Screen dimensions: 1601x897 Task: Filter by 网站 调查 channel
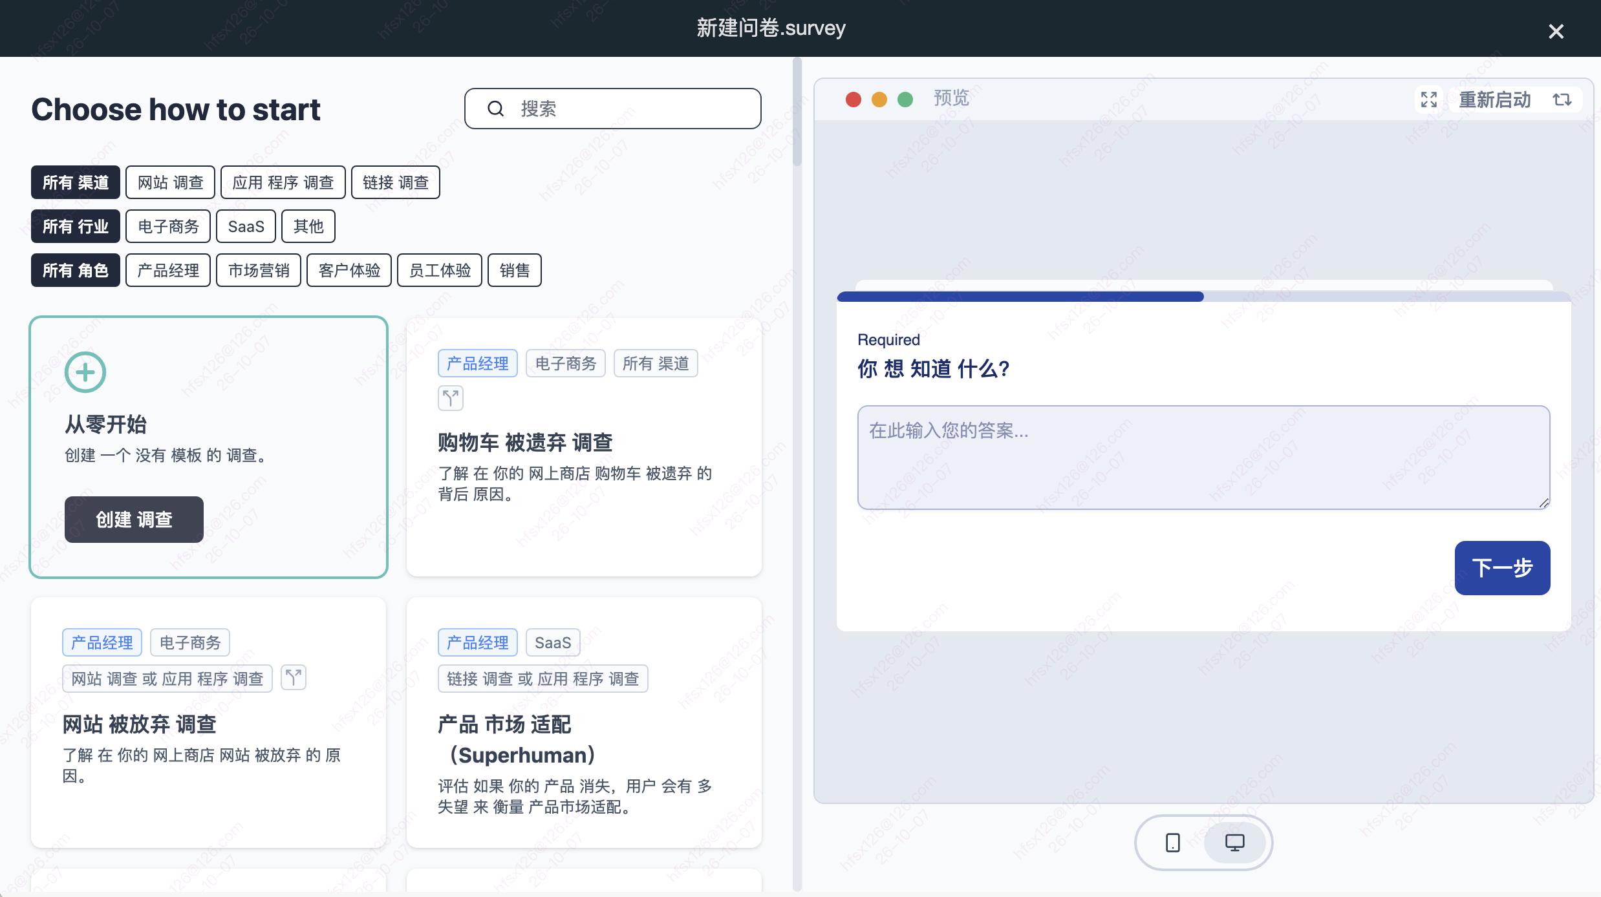171,182
